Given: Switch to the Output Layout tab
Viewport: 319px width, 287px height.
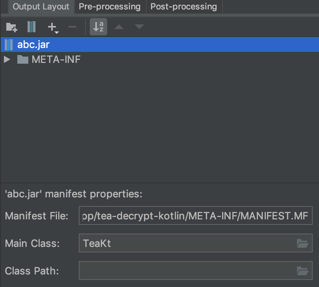Looking at the screenshot, I should coord(41,7).
